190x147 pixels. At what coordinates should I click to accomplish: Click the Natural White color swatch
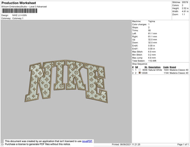tap(140, 70)
